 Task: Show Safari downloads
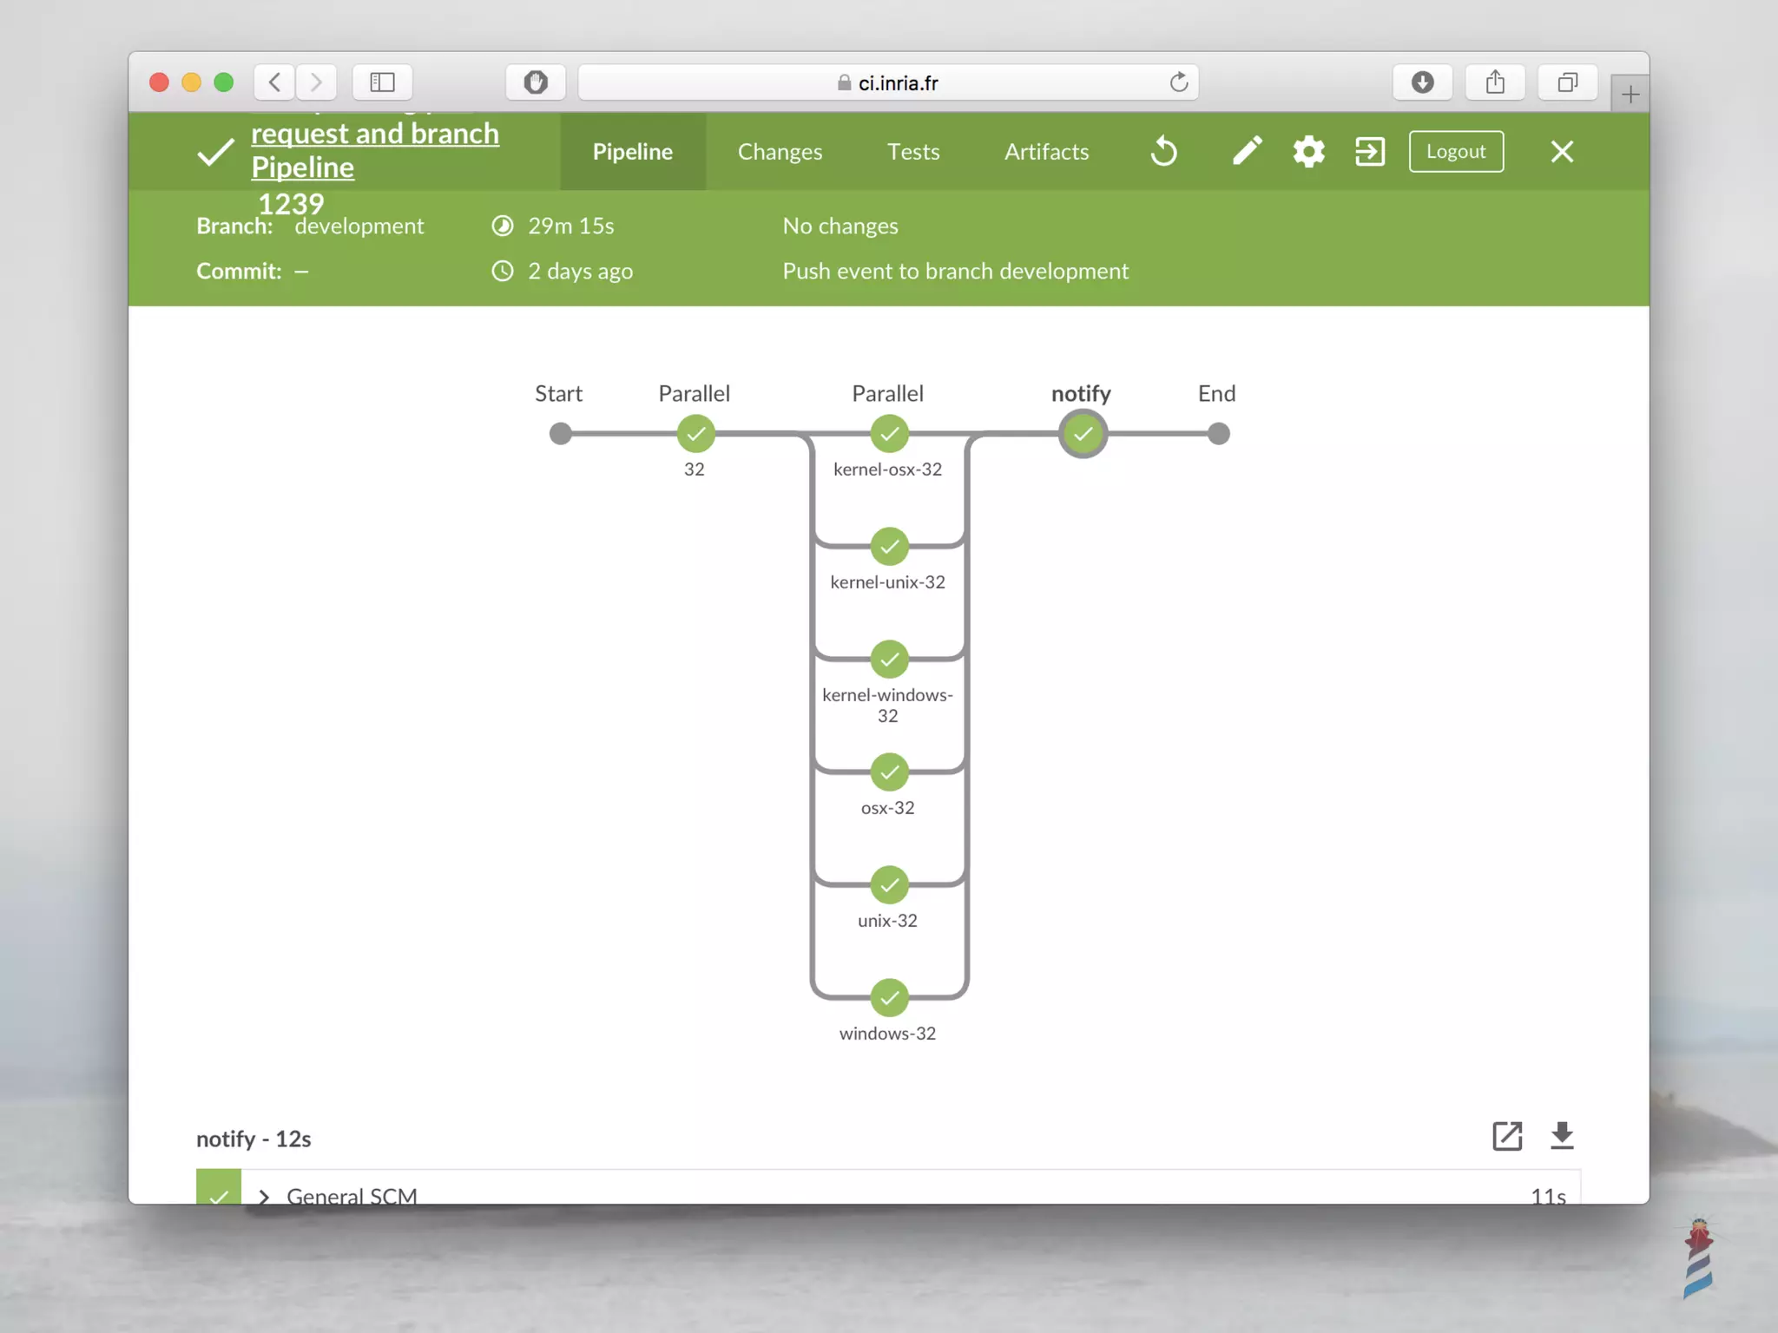(x=1422, y=82)
